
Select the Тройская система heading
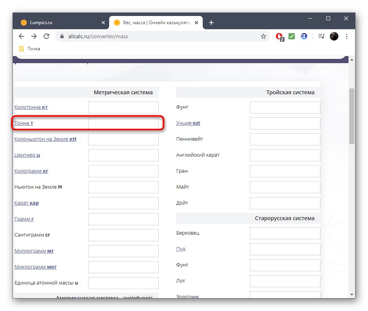290,92
